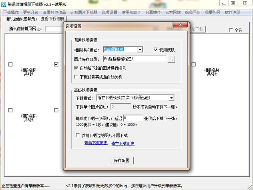
Task: Click the 下载单个图片超过 seconds field
Action: pos(120,107)
